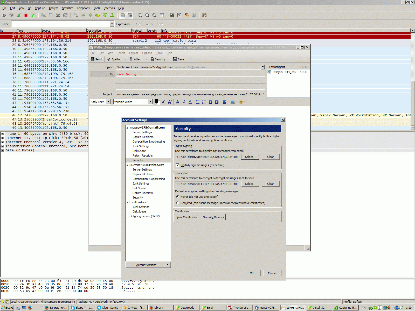
Task: Open the Wireshark Capture menu
Action: [x=40, y=8]
